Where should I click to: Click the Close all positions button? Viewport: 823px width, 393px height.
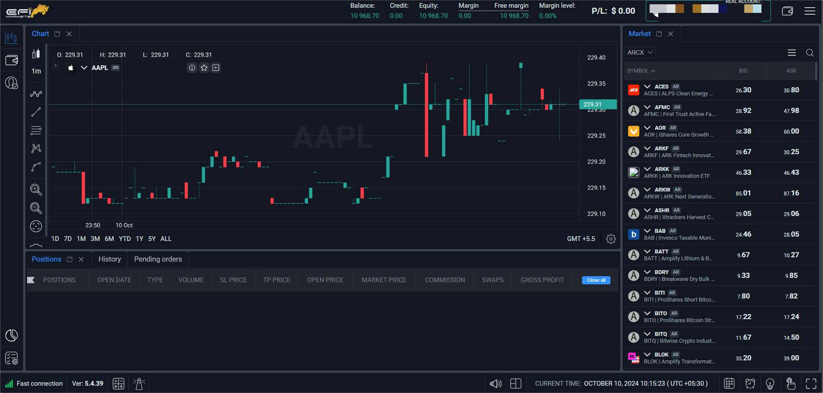[x=596, y=280]
